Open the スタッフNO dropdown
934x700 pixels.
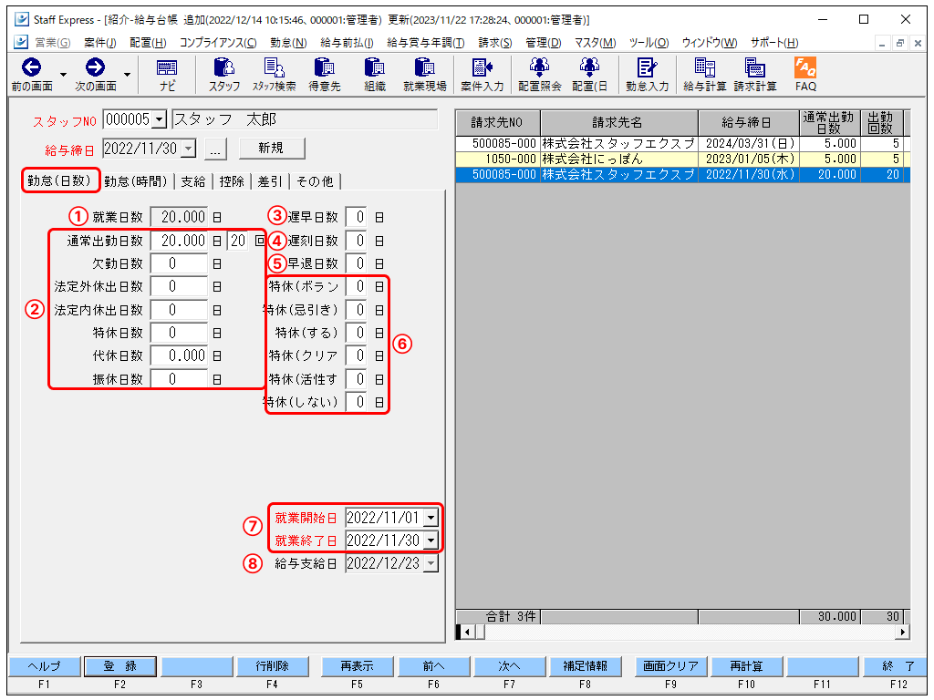(x=158, y=118)
